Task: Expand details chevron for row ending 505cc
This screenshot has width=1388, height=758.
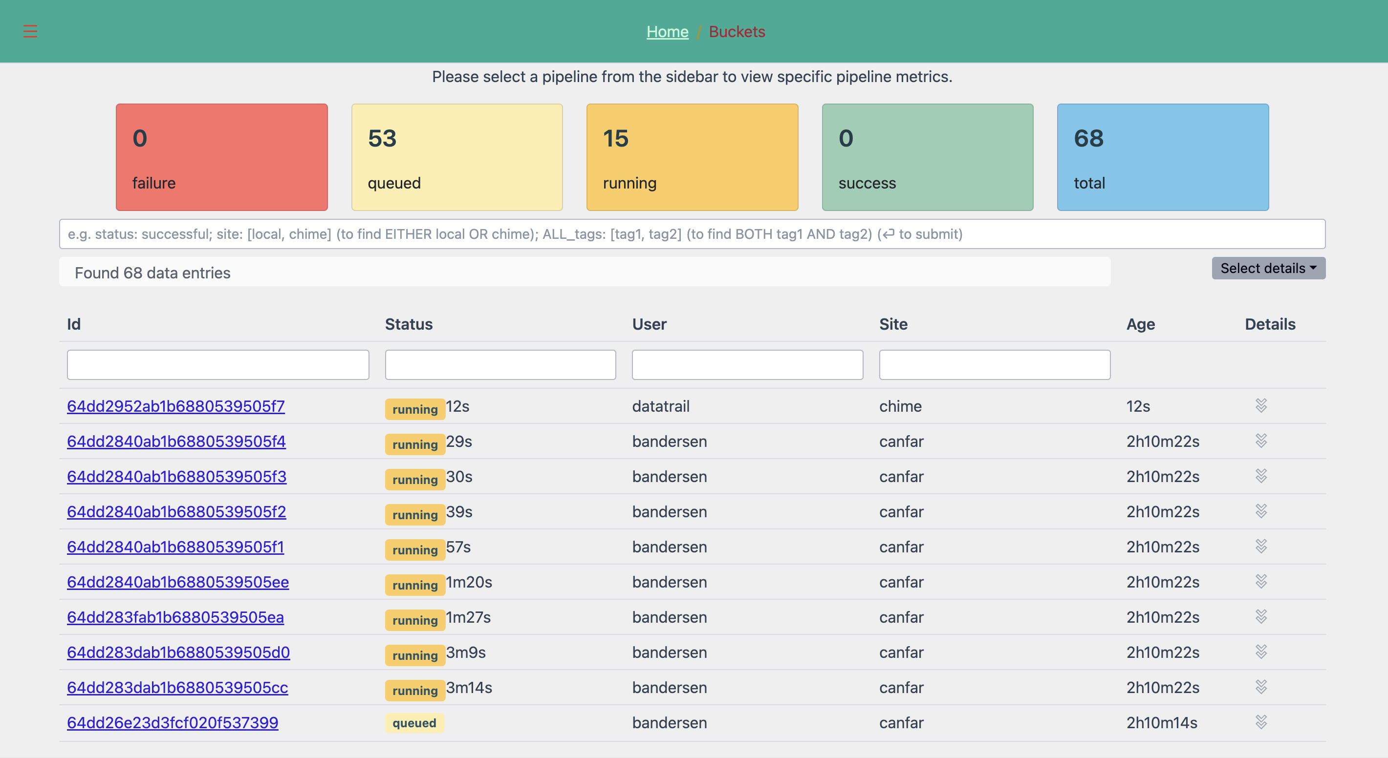Action: [1261, 687]
